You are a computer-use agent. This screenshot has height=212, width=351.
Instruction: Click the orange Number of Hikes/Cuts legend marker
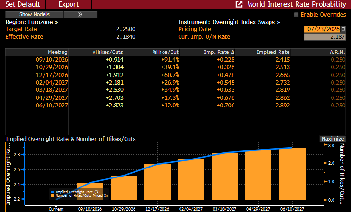(53, 196)
